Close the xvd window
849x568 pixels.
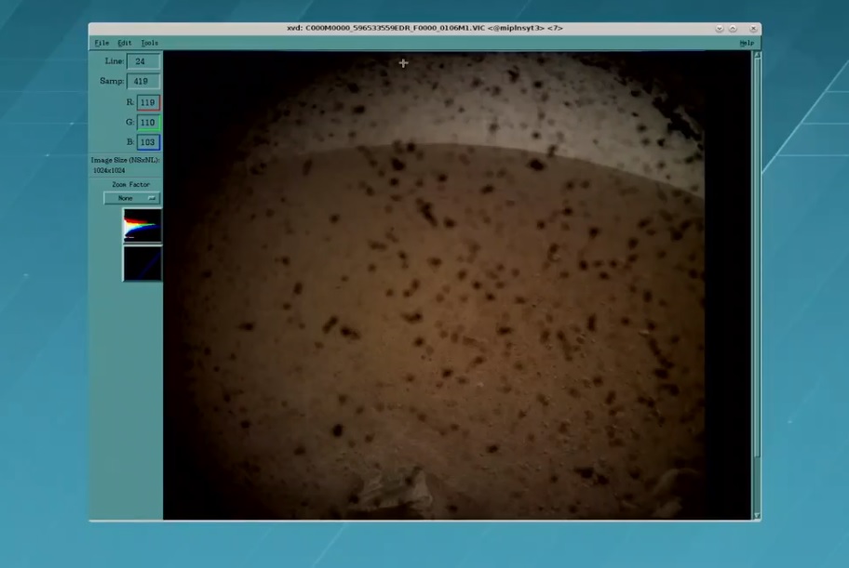click(752, 29)
